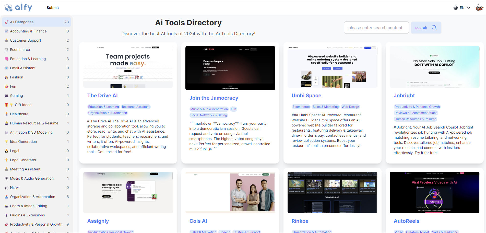Click the Plugins & Extensions icon
The width and height of the screenshot is (486, 233).
pos(7,215)
